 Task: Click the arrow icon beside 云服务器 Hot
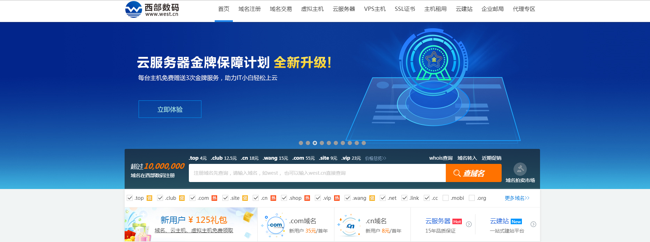pos(469,224)
